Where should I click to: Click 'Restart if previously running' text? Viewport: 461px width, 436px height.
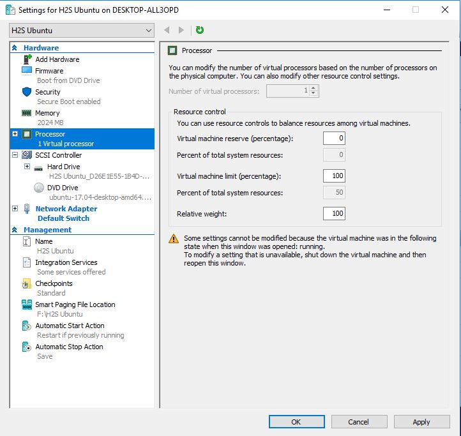80,335
